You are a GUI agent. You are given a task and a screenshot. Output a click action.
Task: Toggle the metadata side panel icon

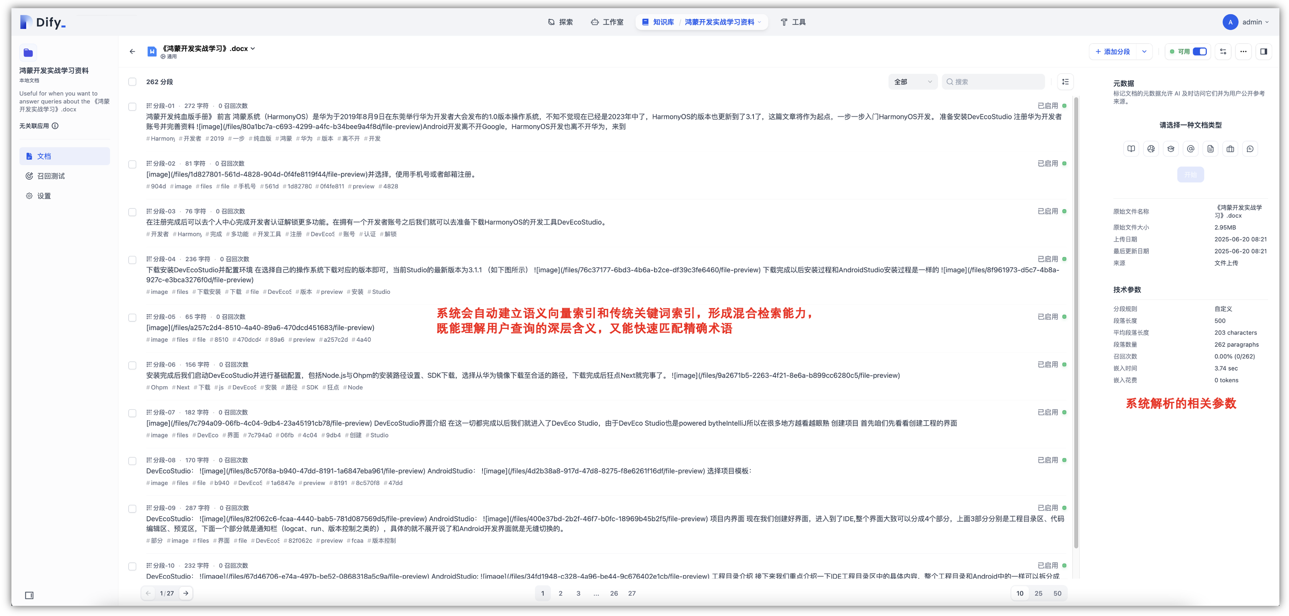pyautogui.click(x=1264, y=51)
